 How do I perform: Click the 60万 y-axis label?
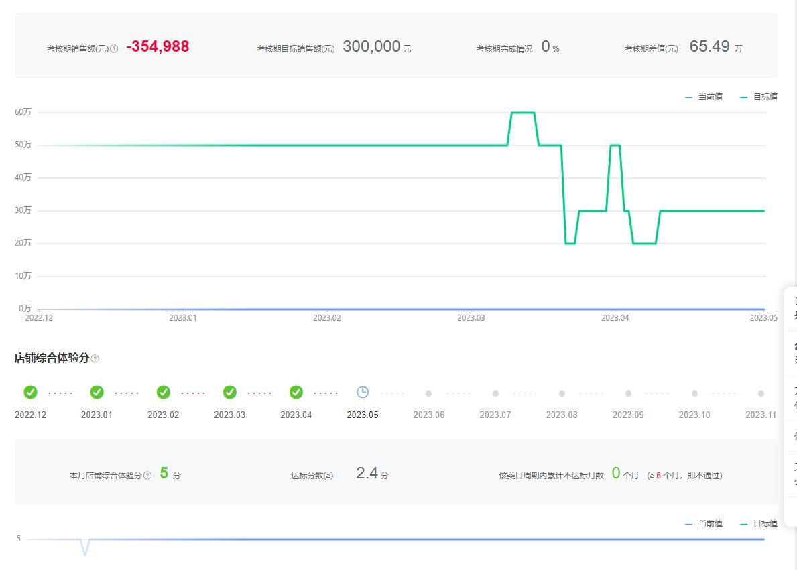point(23,112)
